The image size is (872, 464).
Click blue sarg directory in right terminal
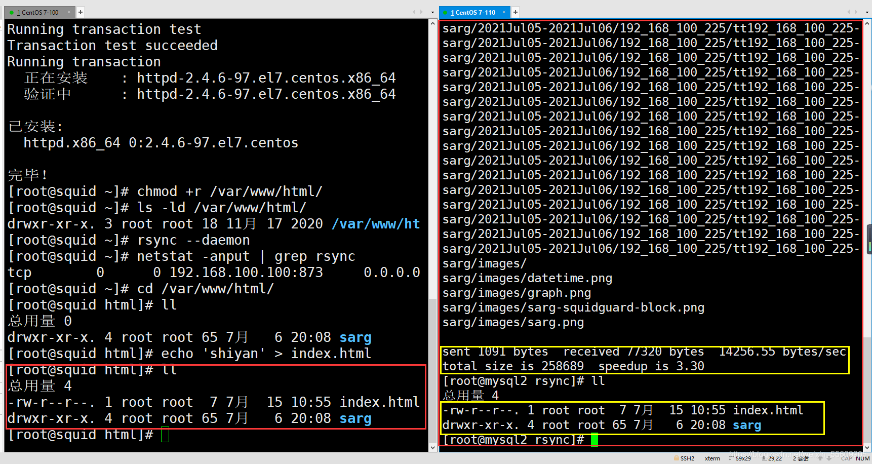(747, 425)
